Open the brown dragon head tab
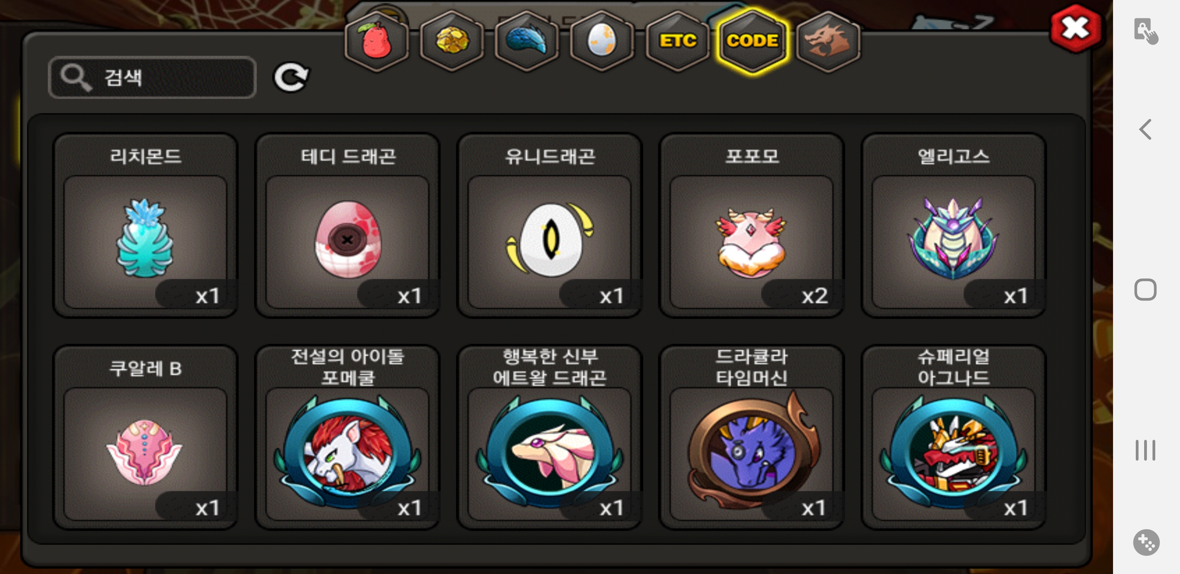The width and height of the screenshot is (1180, 574). pyautogui.click(x=828, y=41)
